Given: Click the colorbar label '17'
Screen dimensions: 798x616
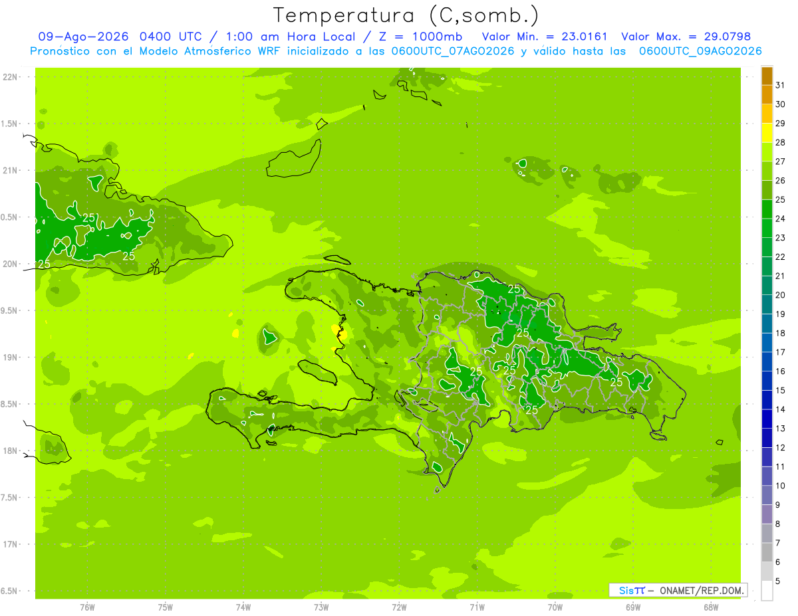Looking at the screenshot, I should point(780,352).
